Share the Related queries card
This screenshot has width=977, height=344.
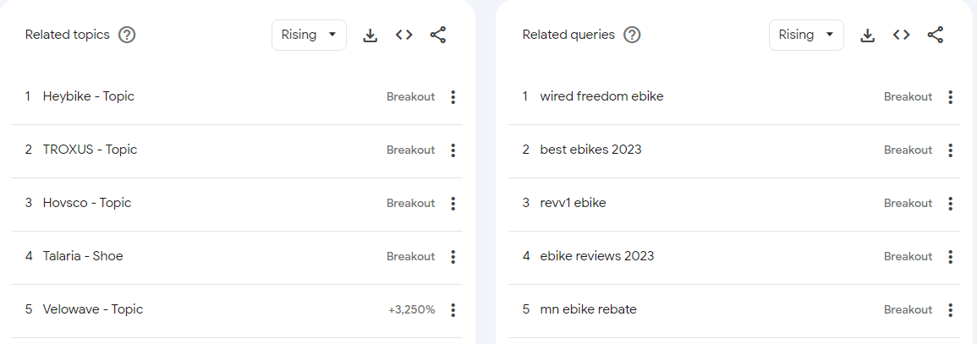pyautogui.click(x=935, y=35)
